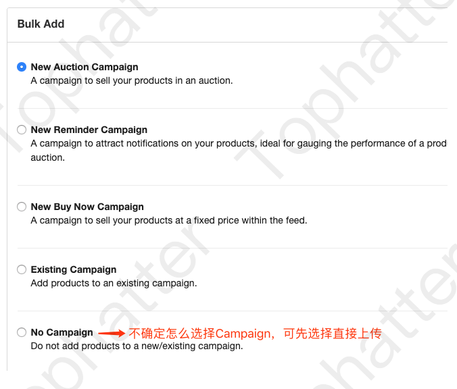Click the New Buy Now Campaign label
The height and width of the screenshot is (389, 457).
(x=87, y=207)
